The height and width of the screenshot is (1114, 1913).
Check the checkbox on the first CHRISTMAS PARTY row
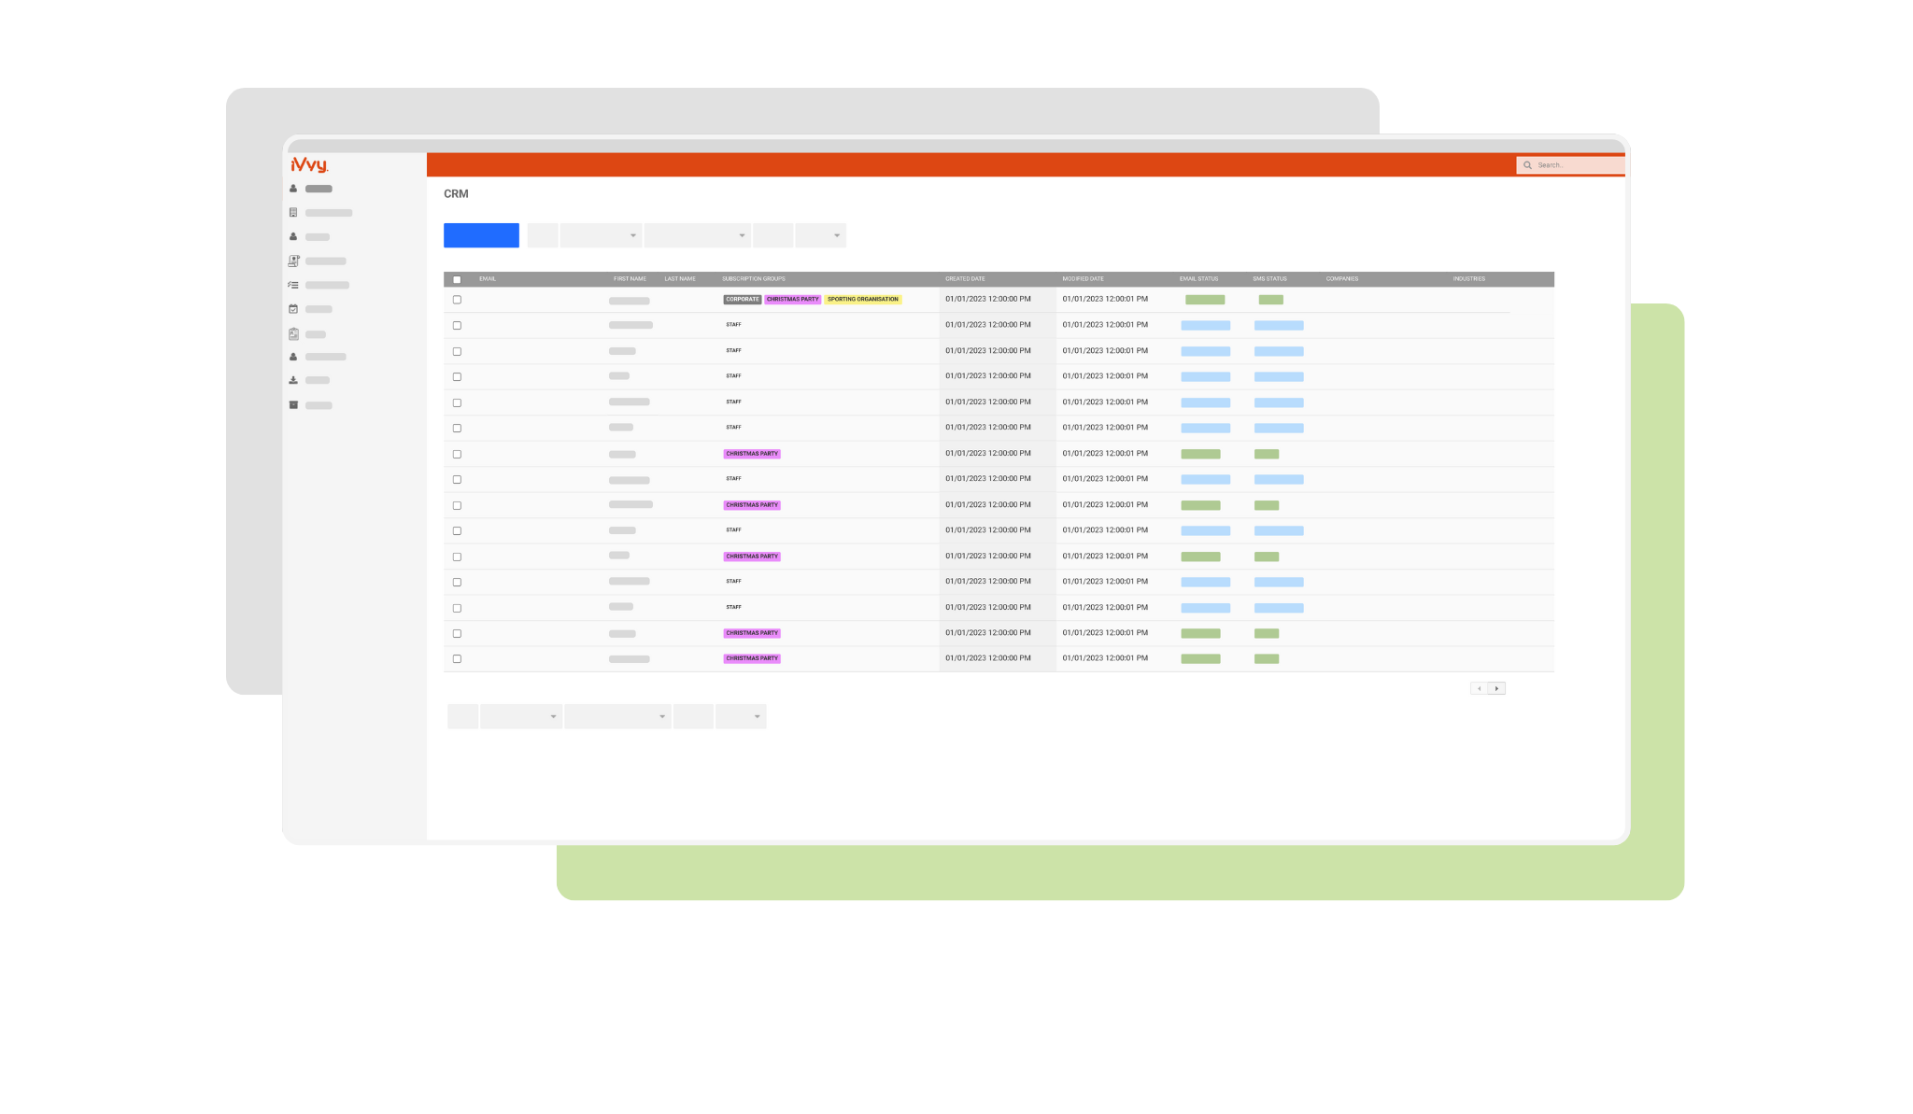coord(457,454)
